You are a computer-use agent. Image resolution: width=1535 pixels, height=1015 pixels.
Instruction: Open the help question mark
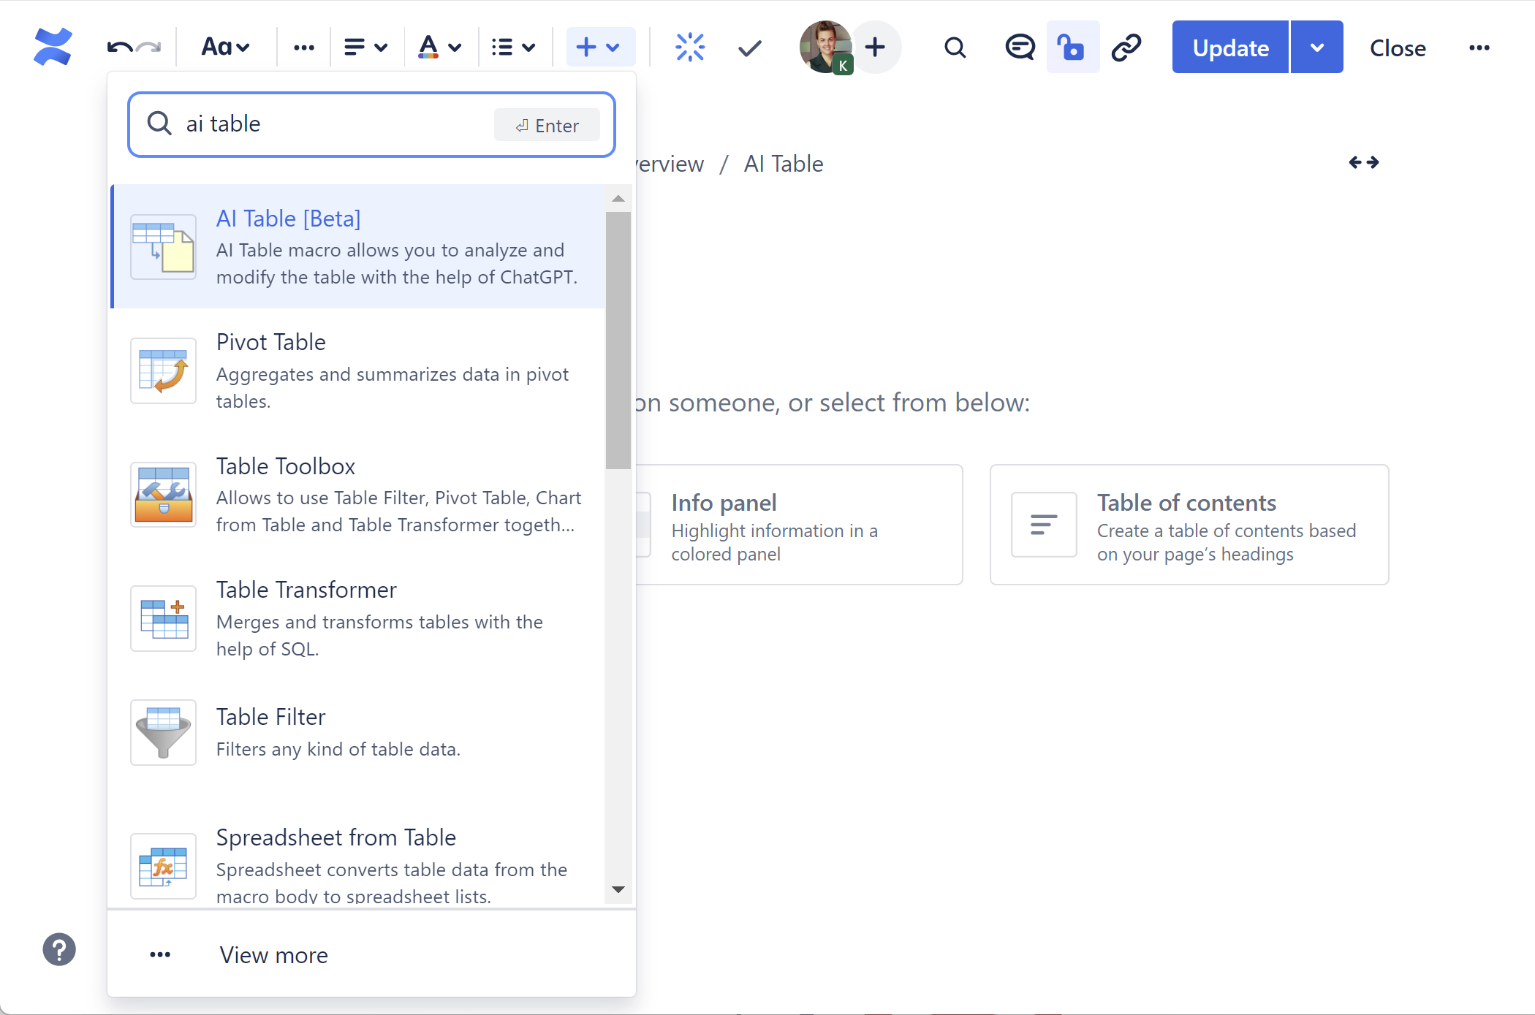click(x=59, y=949)
